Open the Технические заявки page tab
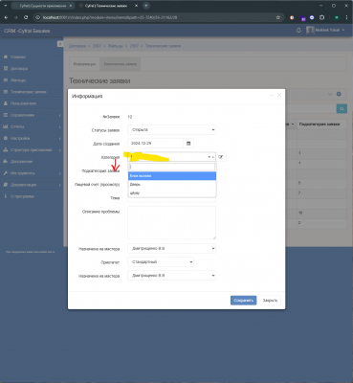The image size is (353, 383). click(120, 64)
